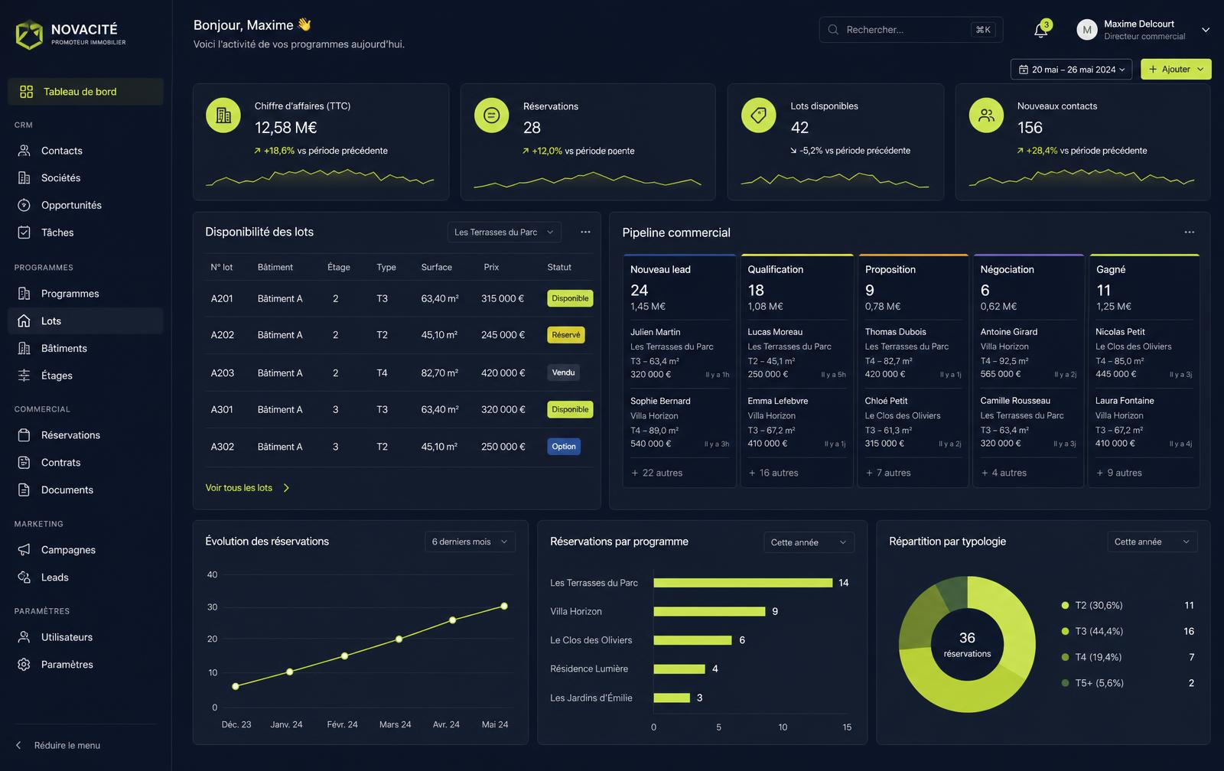
Task: Click Disponible status for lot A201
Action: 570,298
